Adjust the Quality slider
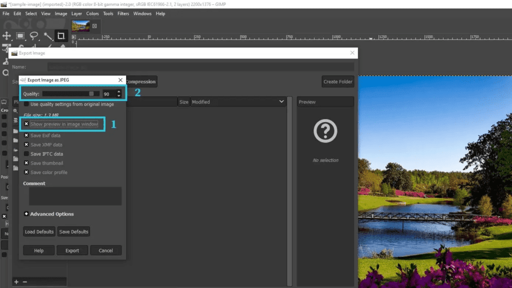This screenshot has width=512, height=288. [x=71, y=93]
